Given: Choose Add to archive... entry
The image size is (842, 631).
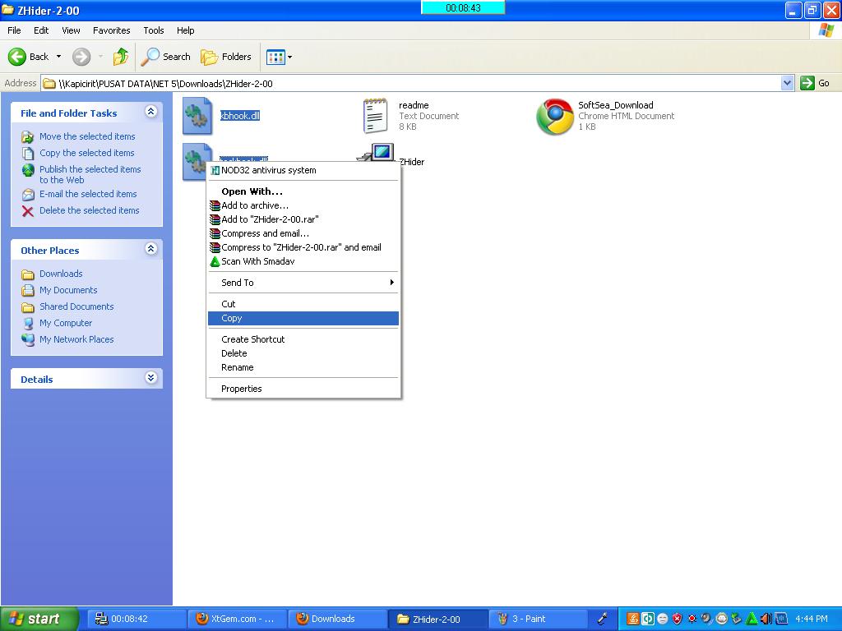Looking at the screenshot, I should click(x=303, y=205).
